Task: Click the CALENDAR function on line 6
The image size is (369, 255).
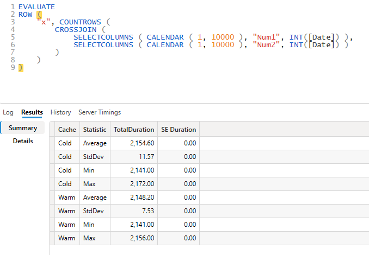Action: [x=165, y=45]
